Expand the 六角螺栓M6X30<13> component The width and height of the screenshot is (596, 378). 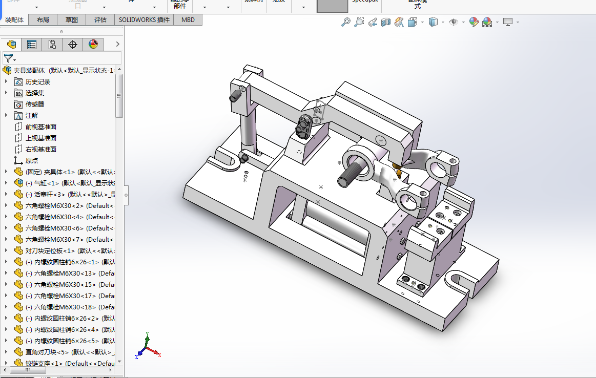6,273
